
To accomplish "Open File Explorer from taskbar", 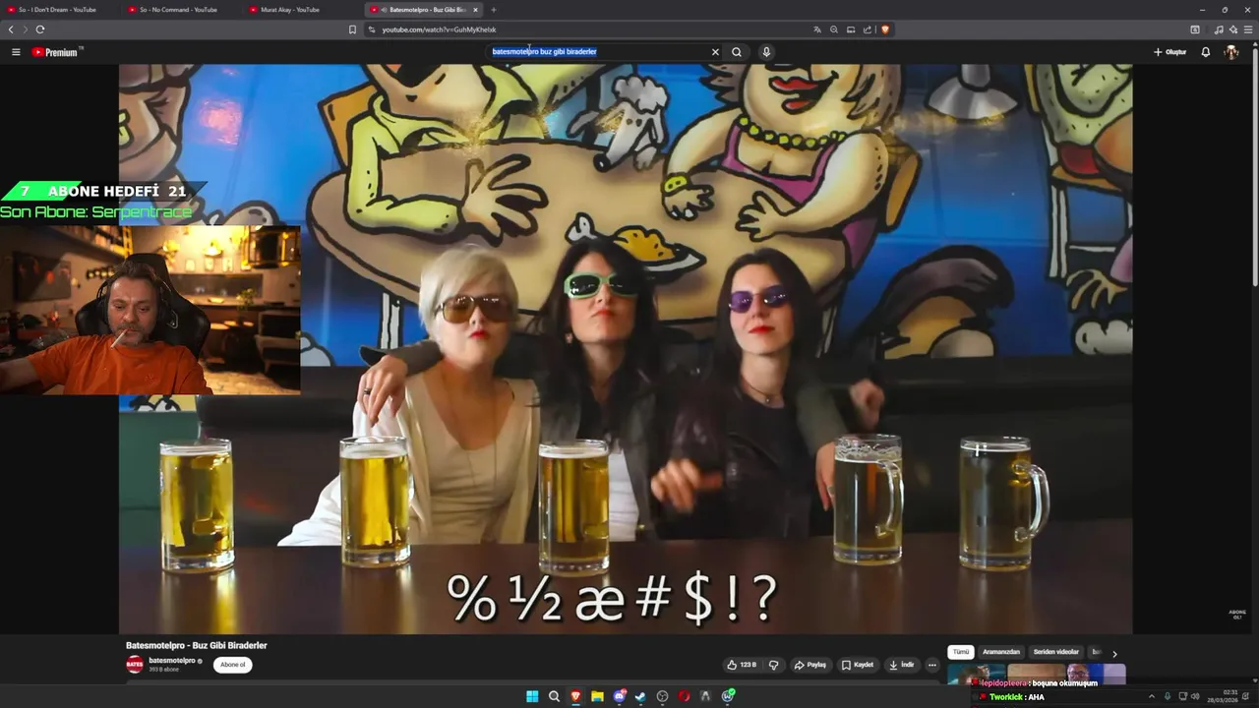I will (597, 696).
